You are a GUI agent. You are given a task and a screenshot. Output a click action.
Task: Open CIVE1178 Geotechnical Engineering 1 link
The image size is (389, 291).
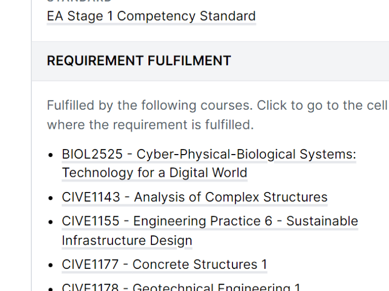coord(181,287)
